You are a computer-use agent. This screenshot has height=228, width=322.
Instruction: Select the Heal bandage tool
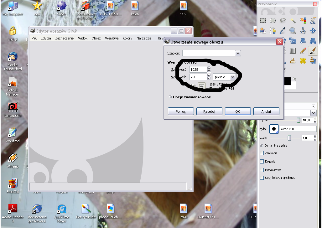click(303, 61)
